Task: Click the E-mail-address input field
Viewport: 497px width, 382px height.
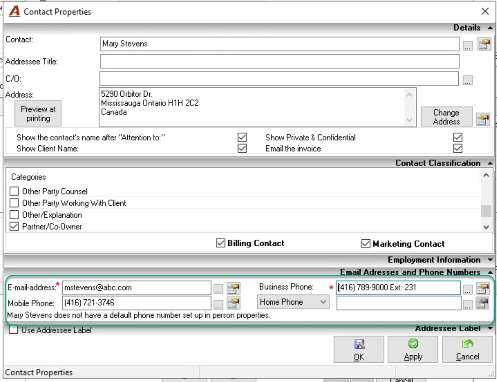Action: coord(137,288)
